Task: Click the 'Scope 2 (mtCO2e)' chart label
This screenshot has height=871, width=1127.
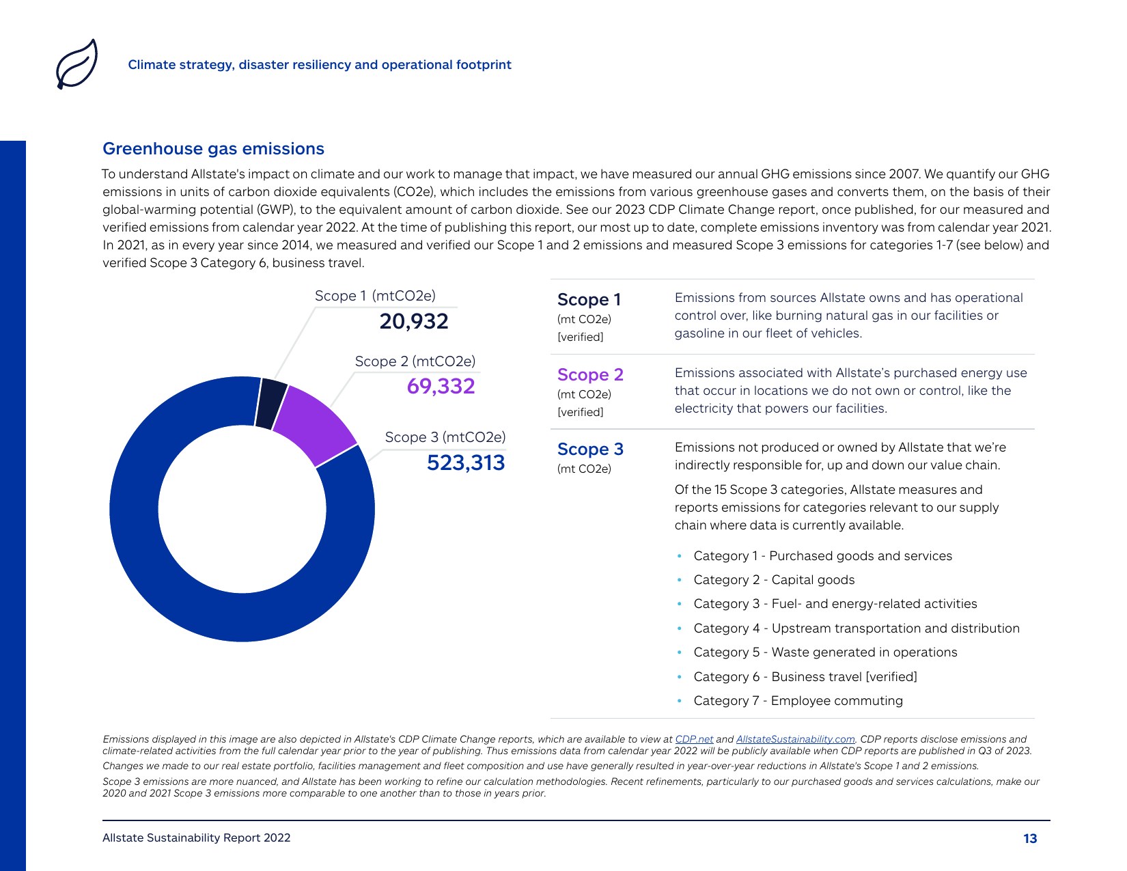Action: click(415, 361)
